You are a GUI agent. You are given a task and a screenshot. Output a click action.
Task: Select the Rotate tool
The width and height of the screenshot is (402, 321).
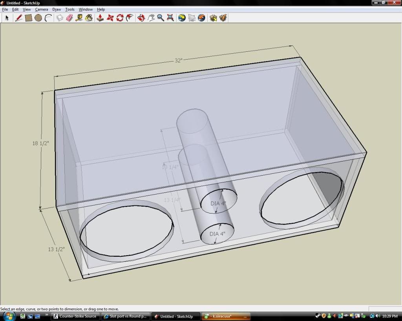(x=120, y=18)
